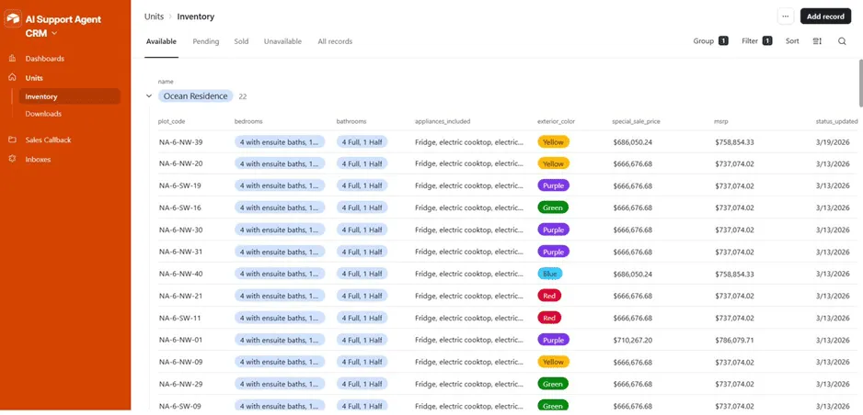Click the Dashboards chart icon in sidebar
The height and width of the screenshot is (415, 863).
click(x=12, y=58)
